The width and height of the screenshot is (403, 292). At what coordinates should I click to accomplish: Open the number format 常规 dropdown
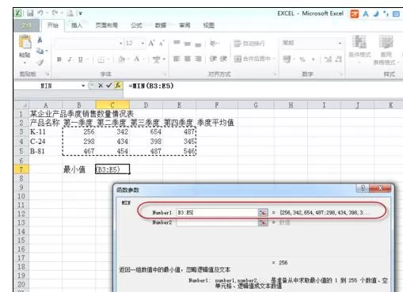[x=340, y=43]
